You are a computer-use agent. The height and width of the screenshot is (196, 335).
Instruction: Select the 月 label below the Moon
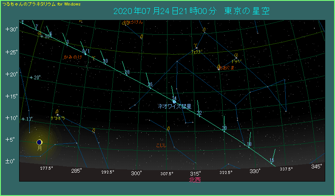point(40,149)
